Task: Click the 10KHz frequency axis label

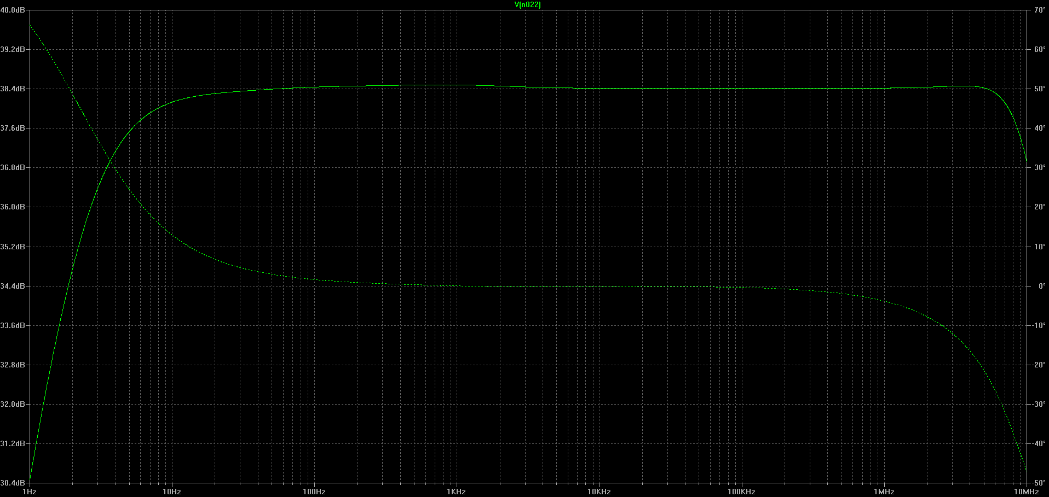Action: tap(599, 492)
